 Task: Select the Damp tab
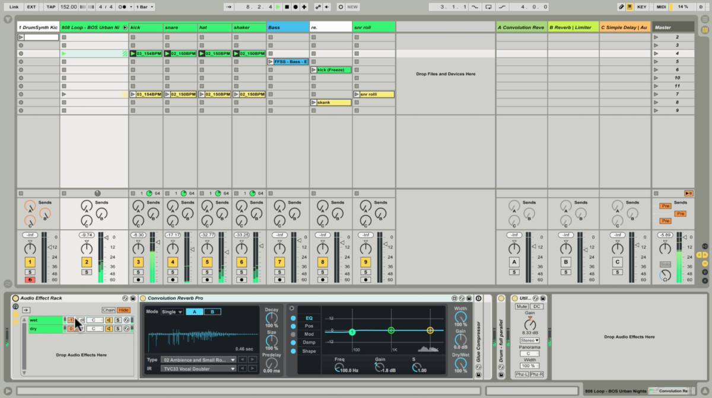309,343
